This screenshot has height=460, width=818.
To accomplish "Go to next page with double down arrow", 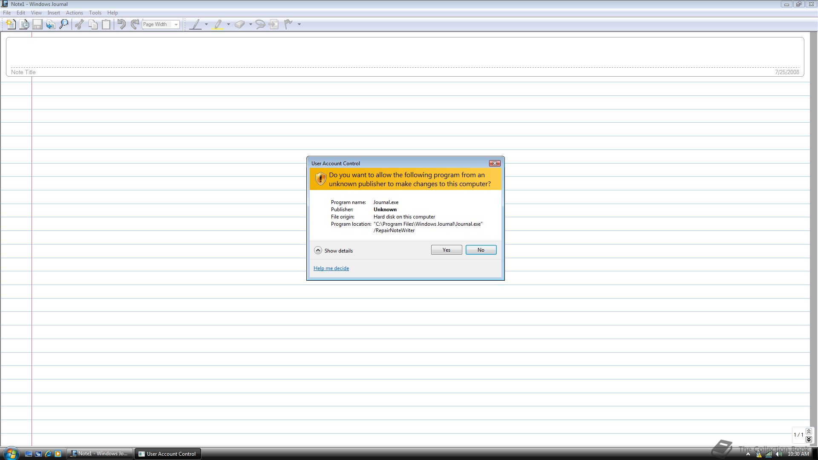I will click(x=809, y=439).
